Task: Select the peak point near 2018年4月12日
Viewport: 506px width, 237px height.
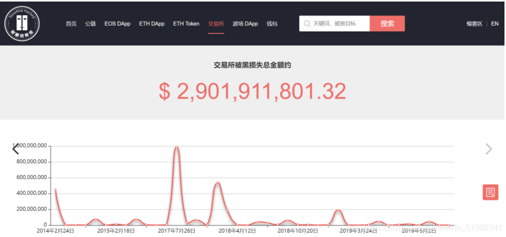Action: point(217,183)
